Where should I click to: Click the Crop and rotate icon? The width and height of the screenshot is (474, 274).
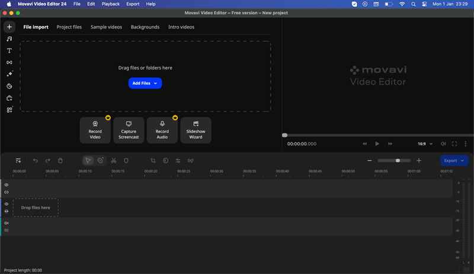153,161
